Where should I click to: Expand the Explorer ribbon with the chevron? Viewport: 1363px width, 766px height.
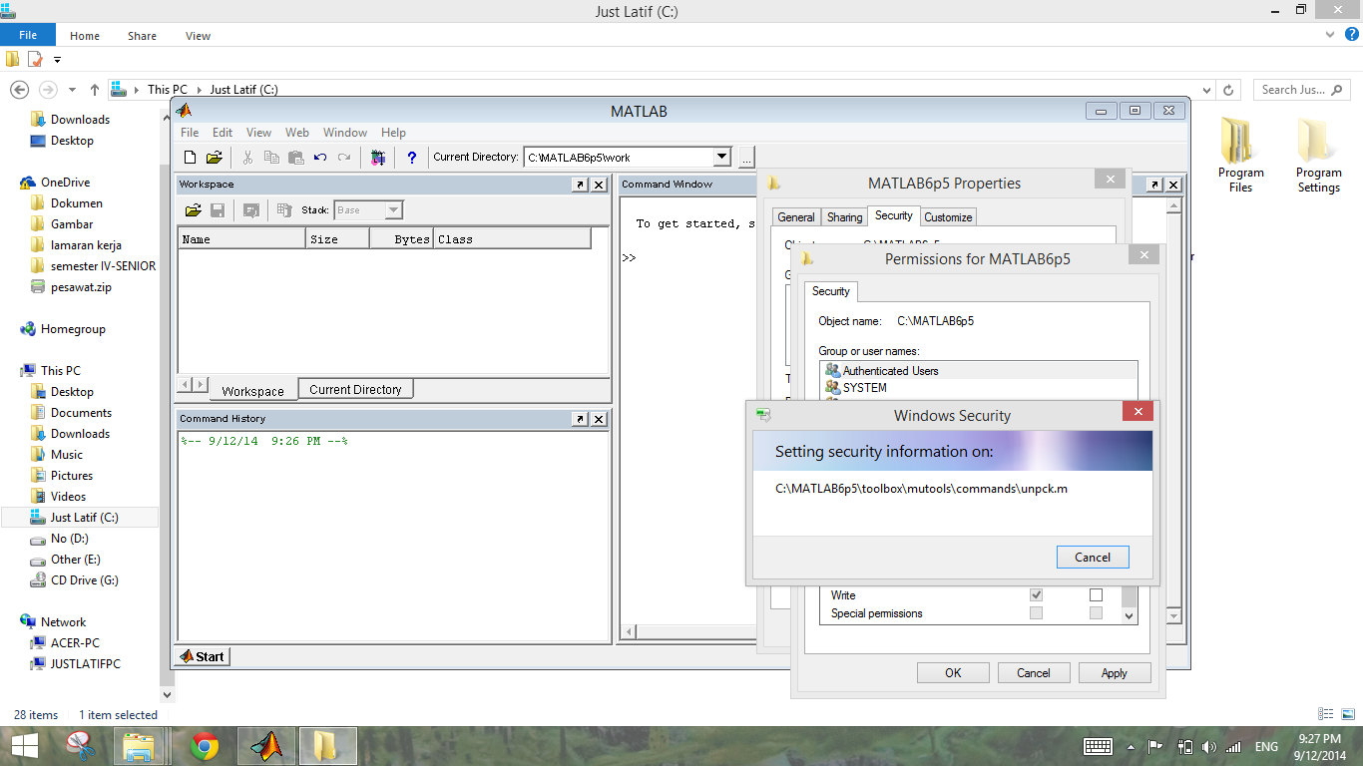coord(1328,35)
